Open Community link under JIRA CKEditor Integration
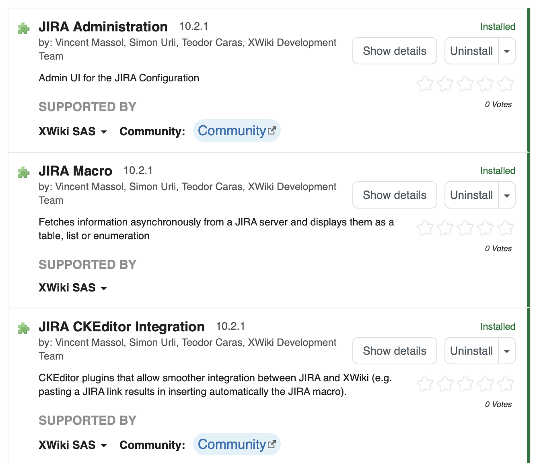This screenshot has height=463, width=539. coord(237,444)
